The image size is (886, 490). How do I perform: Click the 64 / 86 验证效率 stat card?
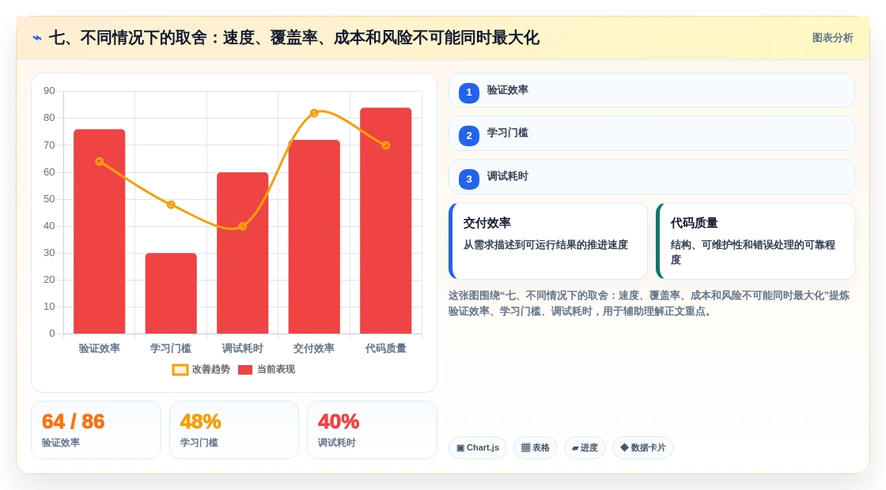[x=96, y=430]
